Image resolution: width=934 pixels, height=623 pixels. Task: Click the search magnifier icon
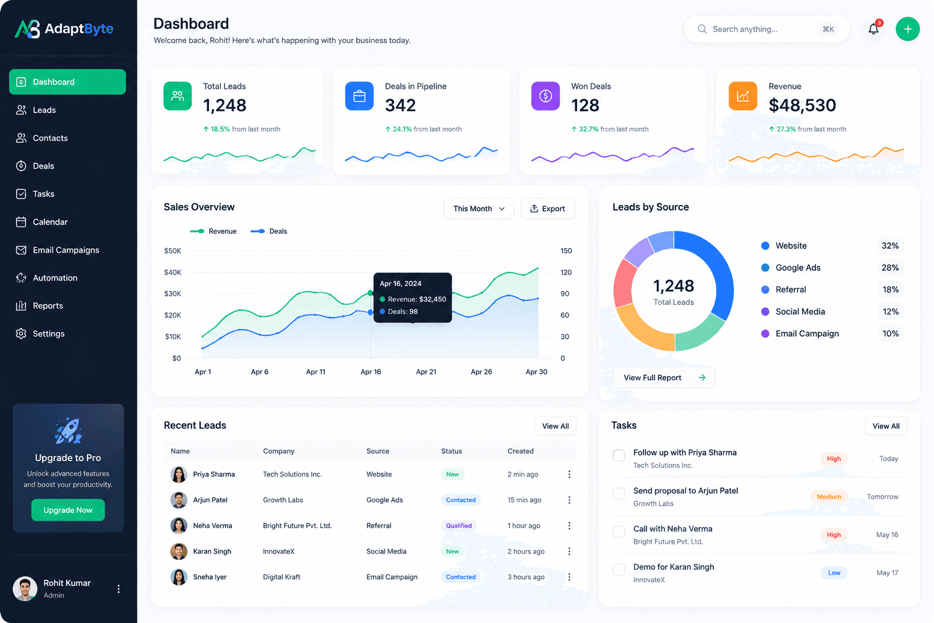[702, 29]
